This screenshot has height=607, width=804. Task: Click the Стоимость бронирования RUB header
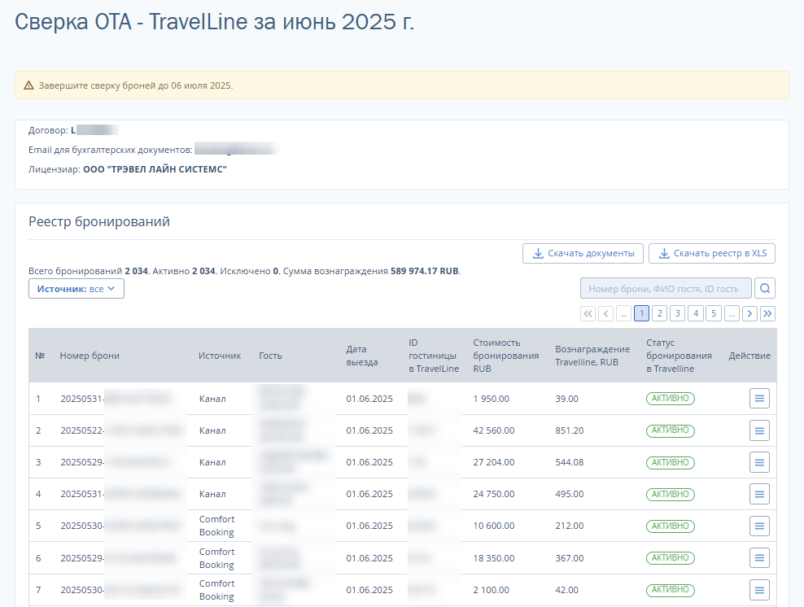[x=506, y=356]
